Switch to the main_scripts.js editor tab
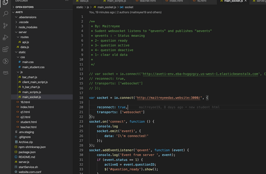This screenshot has width=266, height=174. click(116, 1)
